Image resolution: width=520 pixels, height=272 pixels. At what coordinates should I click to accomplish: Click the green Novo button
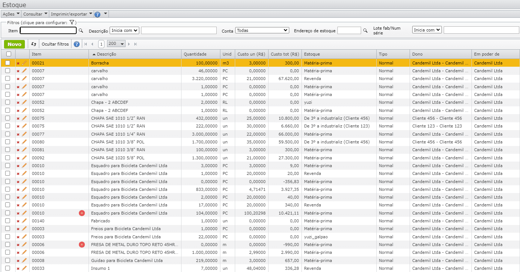click(x=14, y=44)
